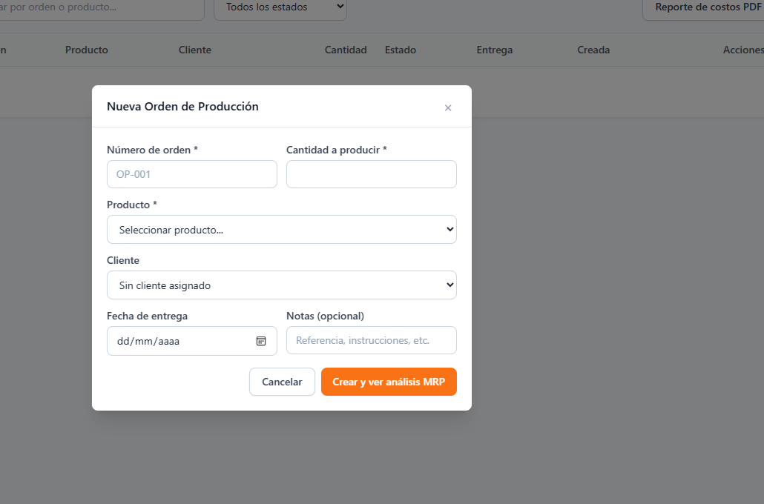
Task: Click the Cantidad column header
Action: tap(346, 50)
